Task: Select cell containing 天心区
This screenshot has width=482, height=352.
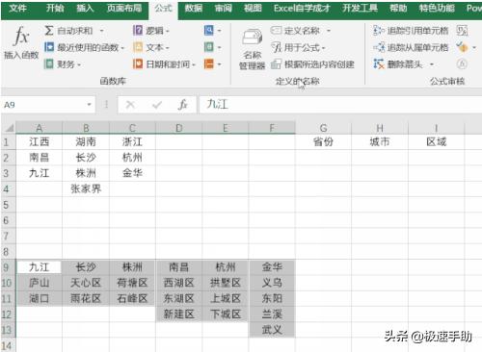Action: click(86, 283)
